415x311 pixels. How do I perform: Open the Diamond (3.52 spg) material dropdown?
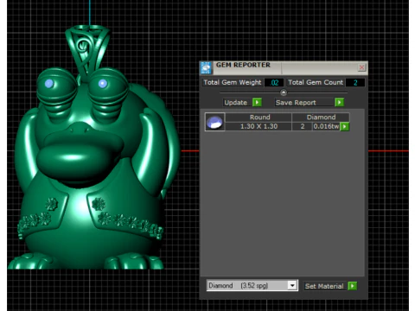(x=292, y=285)
